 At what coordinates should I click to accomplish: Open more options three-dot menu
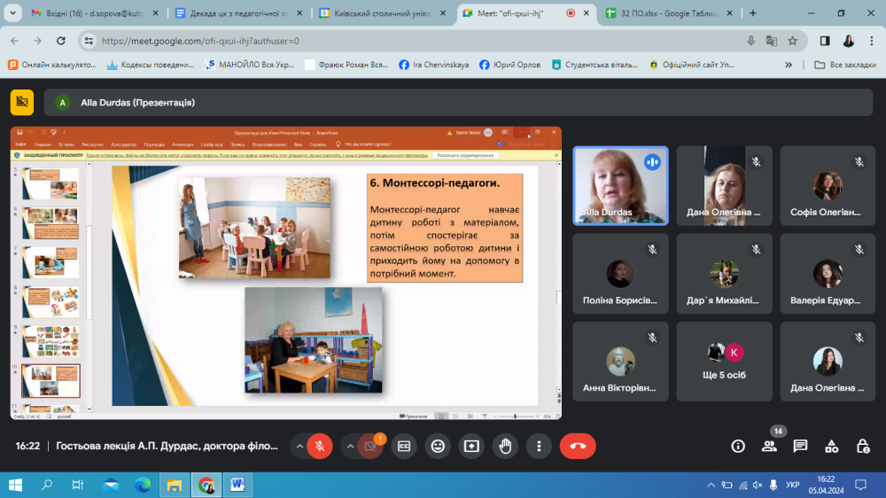pos(539,446)
